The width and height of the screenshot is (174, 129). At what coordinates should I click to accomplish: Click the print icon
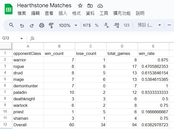42,25
